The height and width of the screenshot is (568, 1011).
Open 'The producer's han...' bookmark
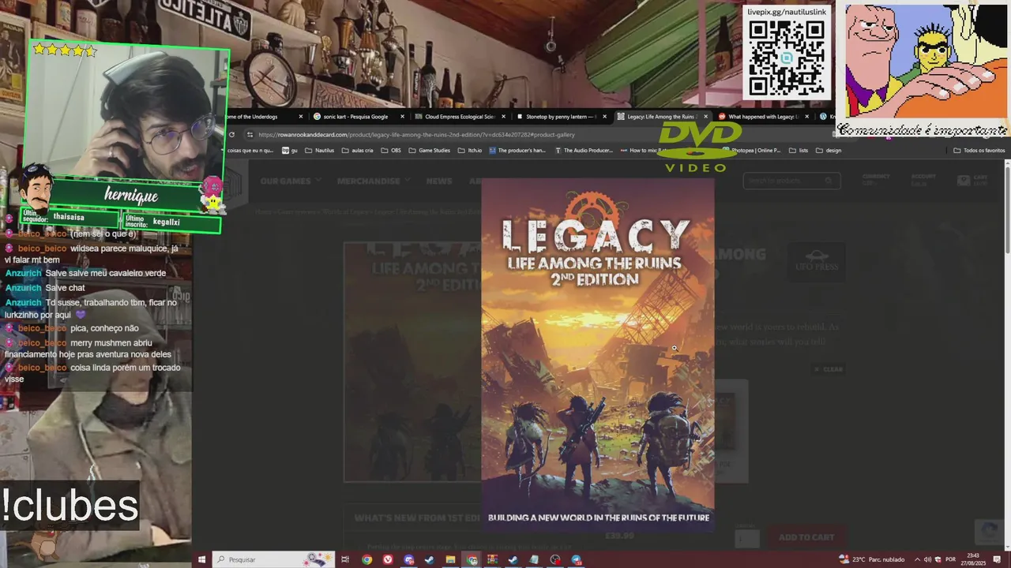517,150
